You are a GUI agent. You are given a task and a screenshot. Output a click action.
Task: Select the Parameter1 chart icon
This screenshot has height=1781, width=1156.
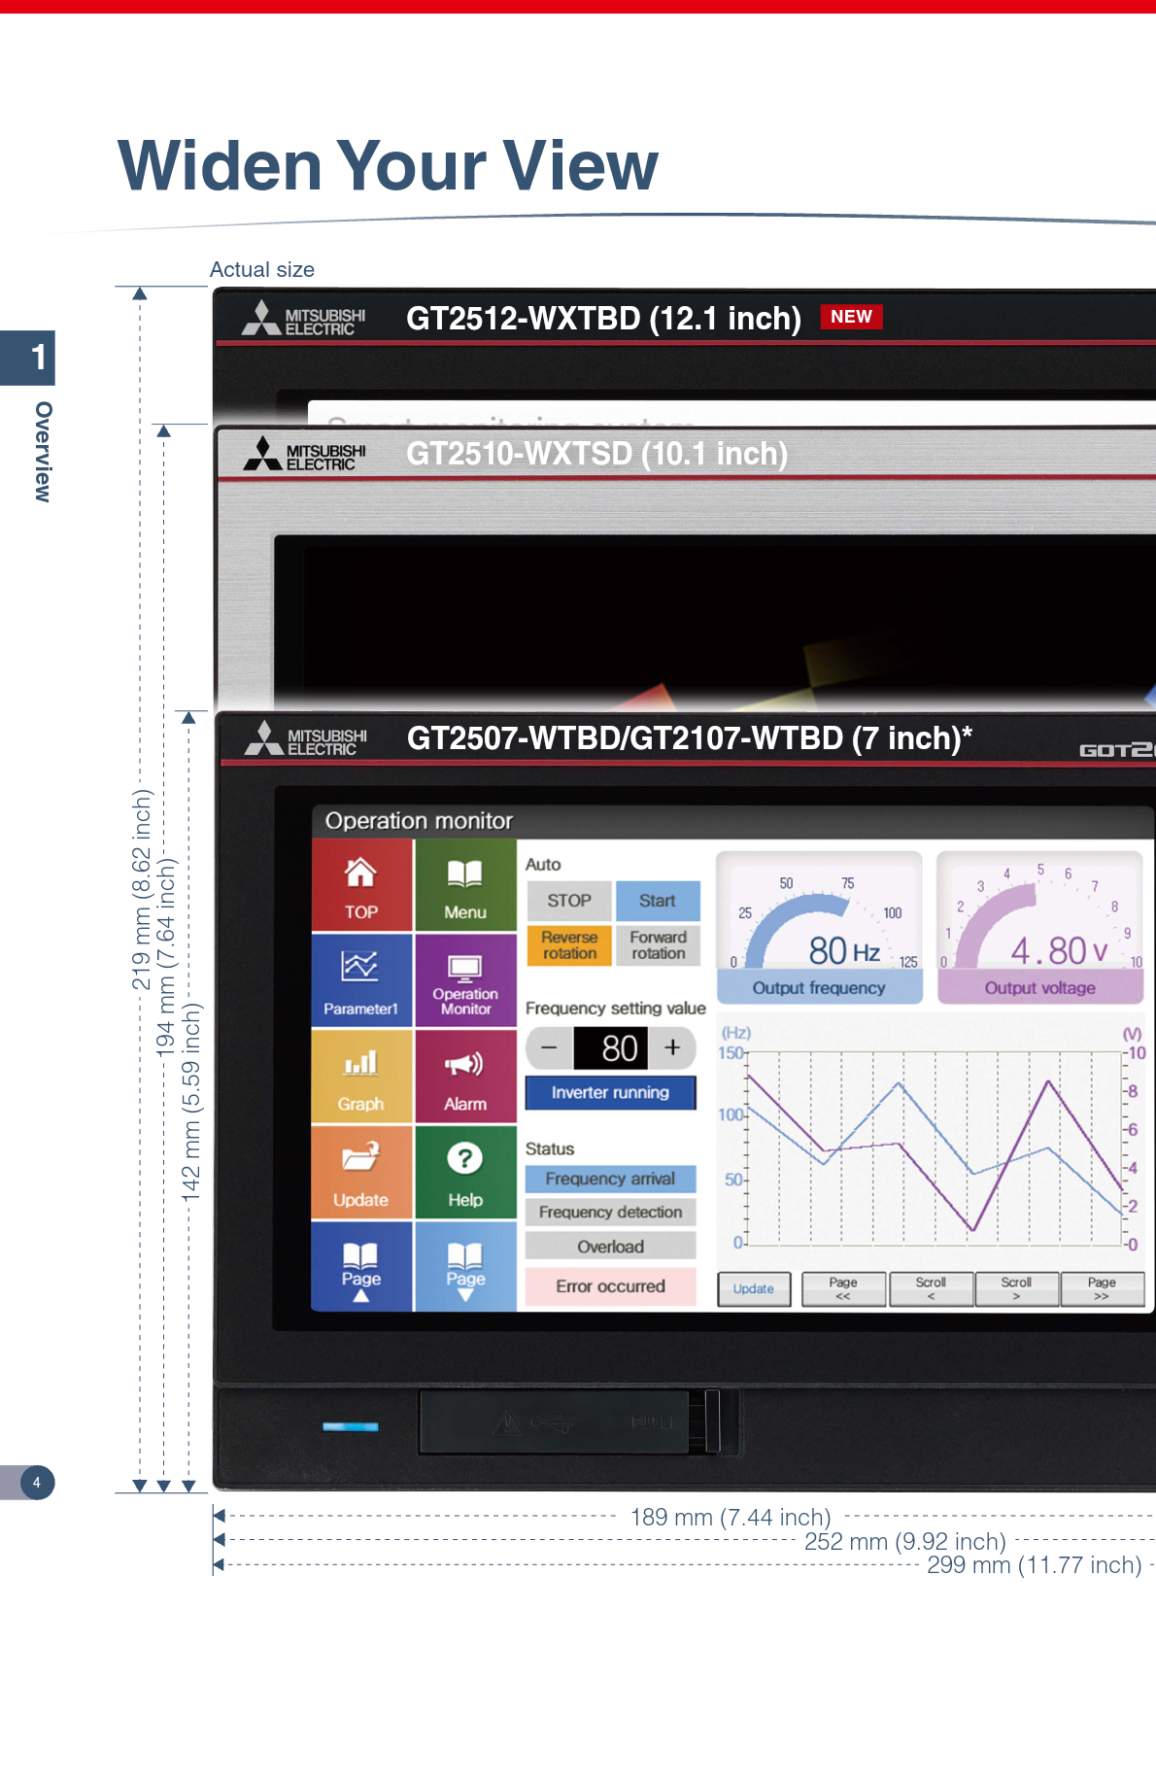(x=360, y=980)
